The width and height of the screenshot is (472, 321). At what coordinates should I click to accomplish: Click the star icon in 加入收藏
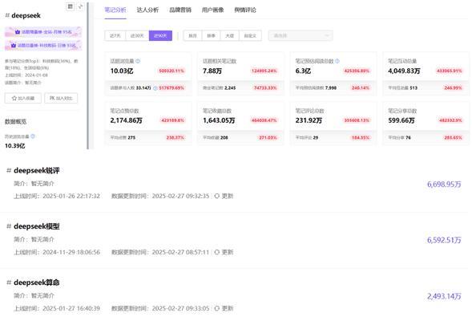click(14, 98)
